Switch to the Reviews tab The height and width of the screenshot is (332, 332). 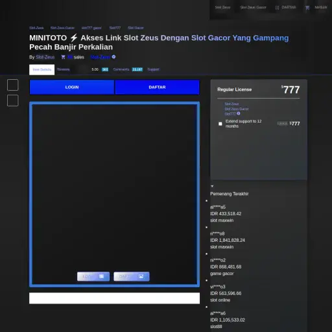point(64,69)
